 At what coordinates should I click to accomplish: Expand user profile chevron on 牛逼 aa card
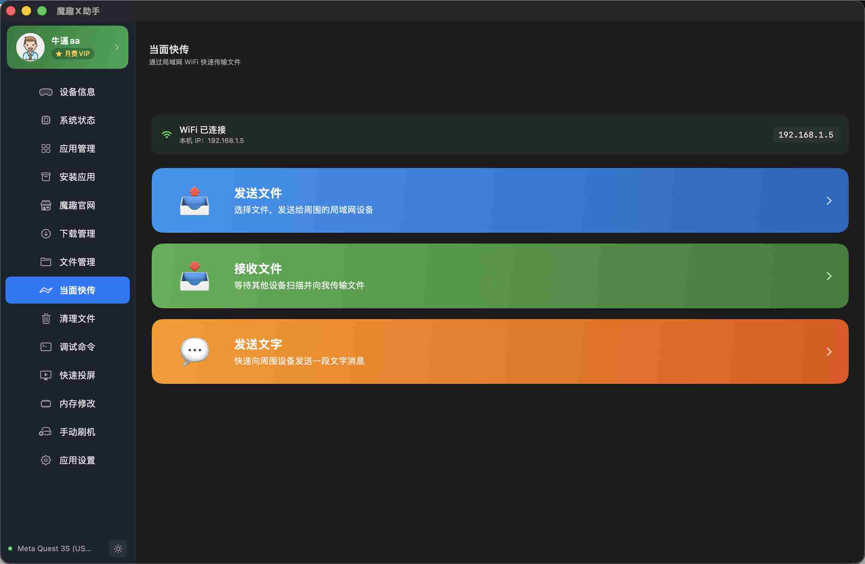(x=117, y=48)
